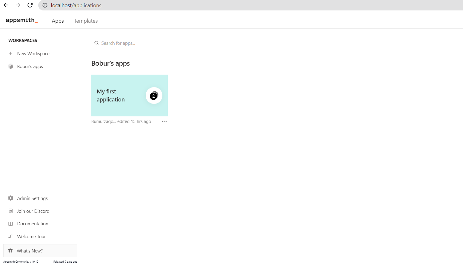Click the 'Released 9 days ago' text
The image size is (463, 268).
[x=65, y=262]
